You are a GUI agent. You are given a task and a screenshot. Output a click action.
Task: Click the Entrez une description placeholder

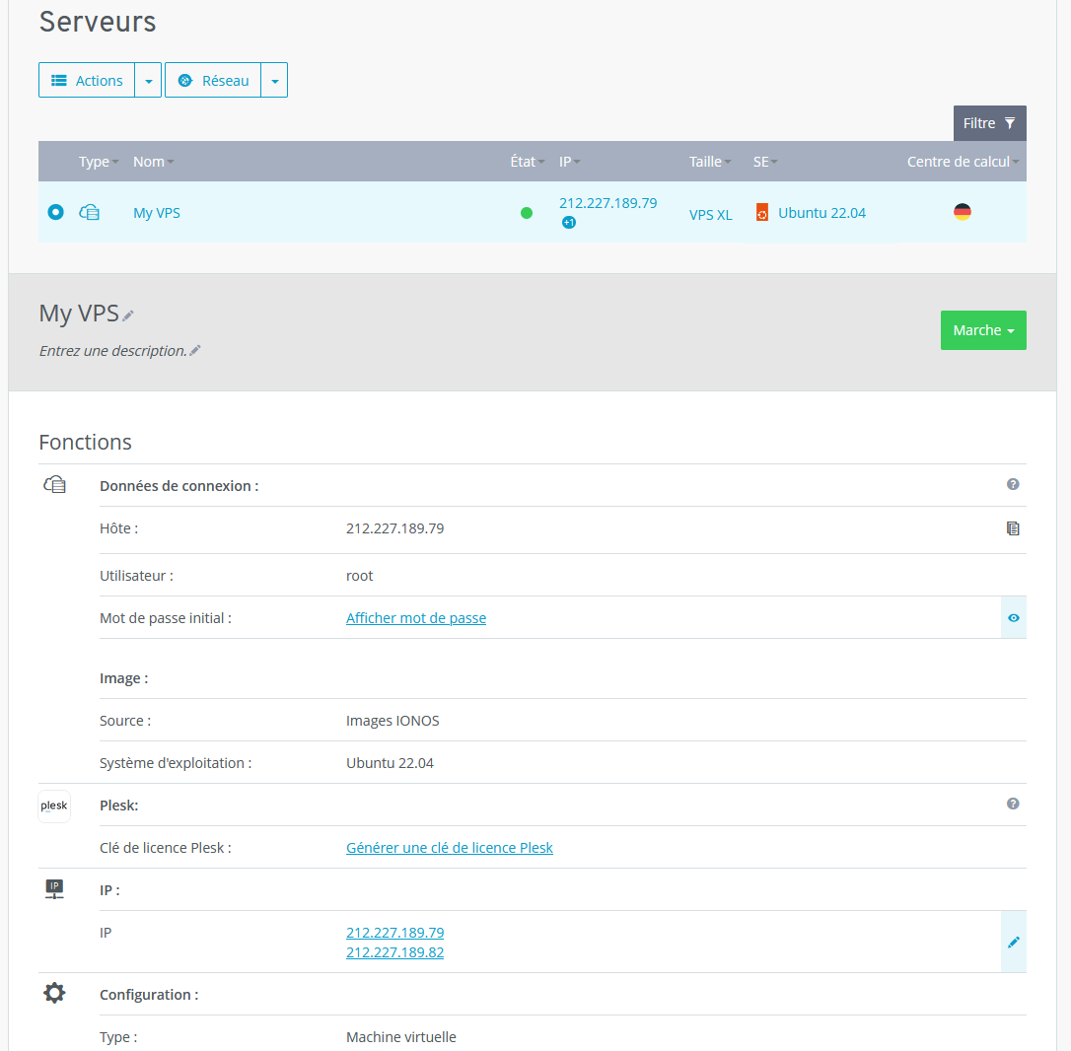coord(112,350)
